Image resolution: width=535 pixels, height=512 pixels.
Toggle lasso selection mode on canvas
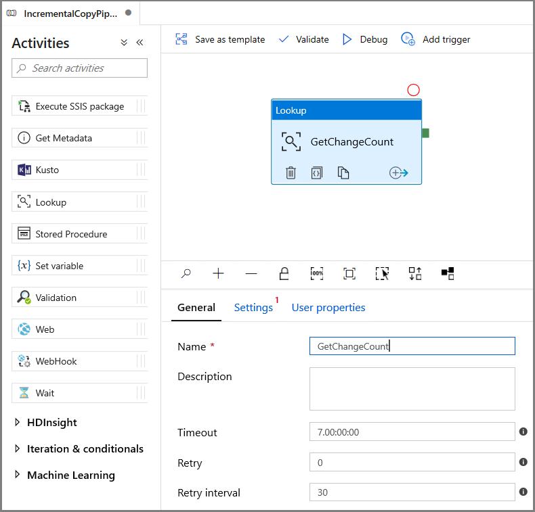point(382,273)
